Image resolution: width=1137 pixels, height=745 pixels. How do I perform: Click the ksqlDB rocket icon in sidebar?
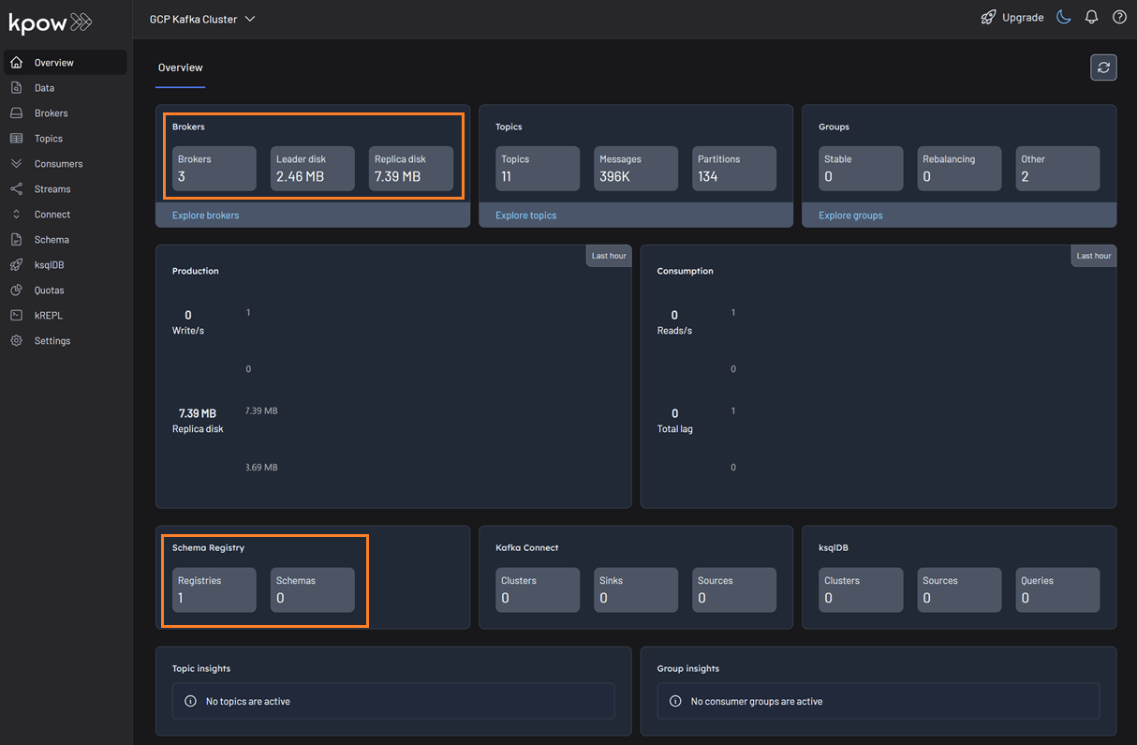click(16, 265)
